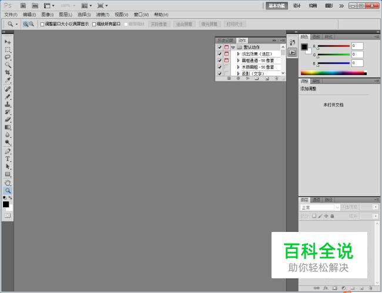
Task: Open the 编辑(E) menu
Action: pyautogui.click(x=29, y=15)
